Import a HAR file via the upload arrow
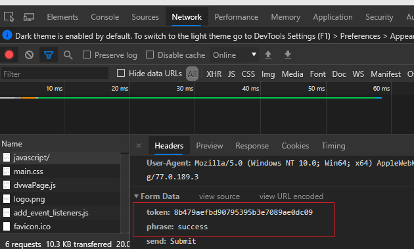The height and width of the screenshot is (249, 414). 268,55
